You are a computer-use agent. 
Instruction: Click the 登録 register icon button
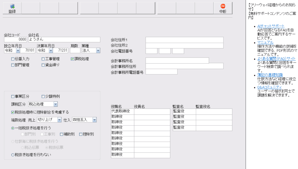click(12, 8)
